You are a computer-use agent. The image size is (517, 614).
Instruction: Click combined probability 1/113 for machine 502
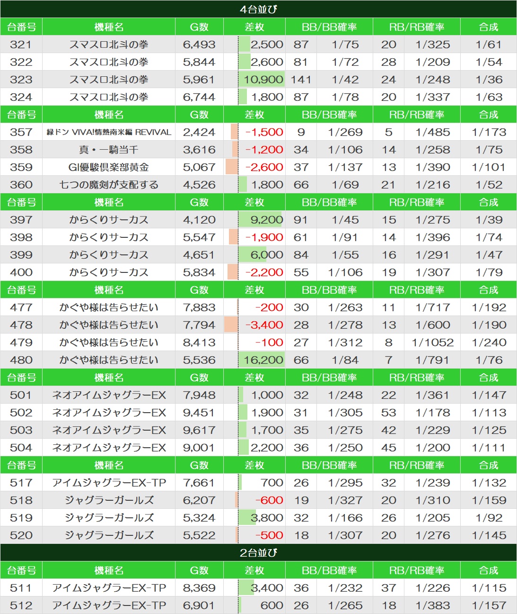point(489,413)
